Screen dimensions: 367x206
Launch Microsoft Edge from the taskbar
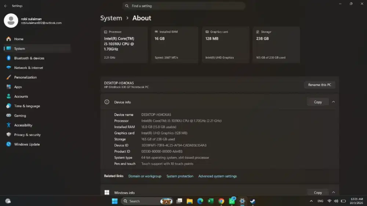pyautogui.click(x=200, y=201)
